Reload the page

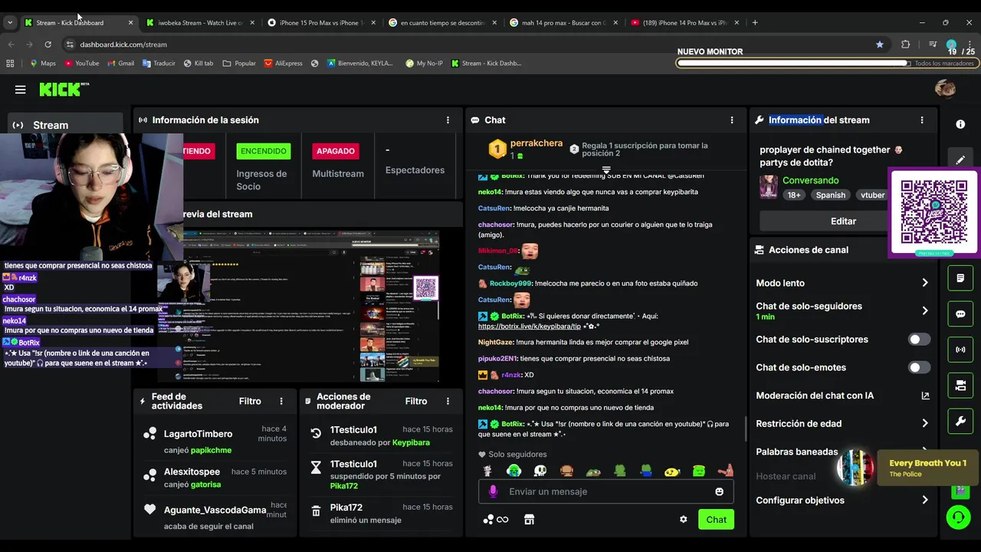[48, 44]
